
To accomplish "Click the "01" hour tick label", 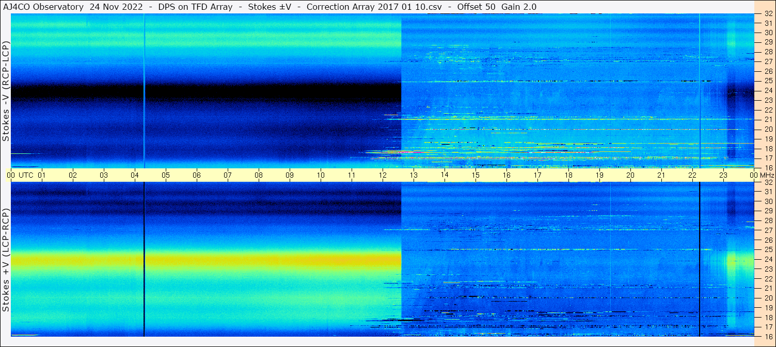I will click(x=42, y=175).
